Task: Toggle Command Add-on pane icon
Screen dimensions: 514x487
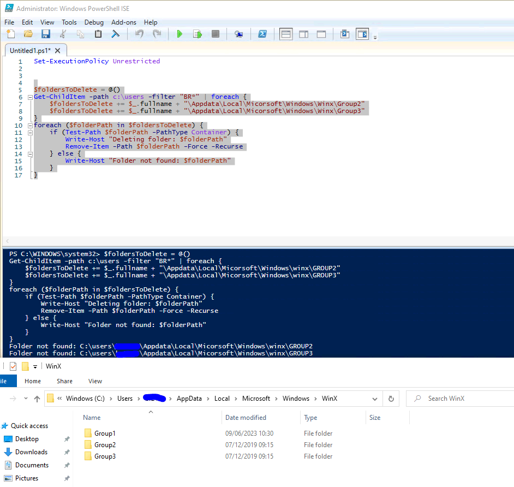Action: (x=362, y=34)
